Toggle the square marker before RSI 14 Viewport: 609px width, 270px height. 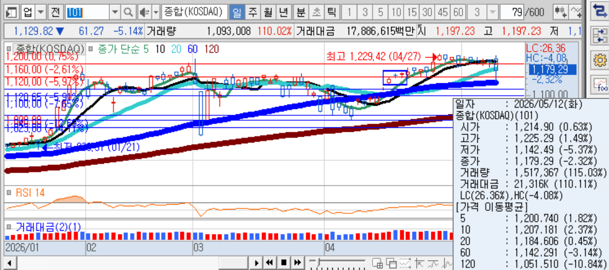pos(9,192)
